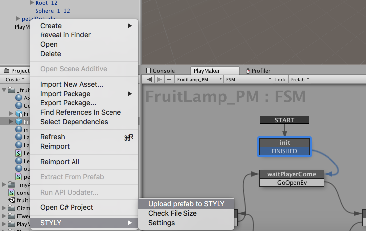Open the Create submenu in context menu

[84, 26]
